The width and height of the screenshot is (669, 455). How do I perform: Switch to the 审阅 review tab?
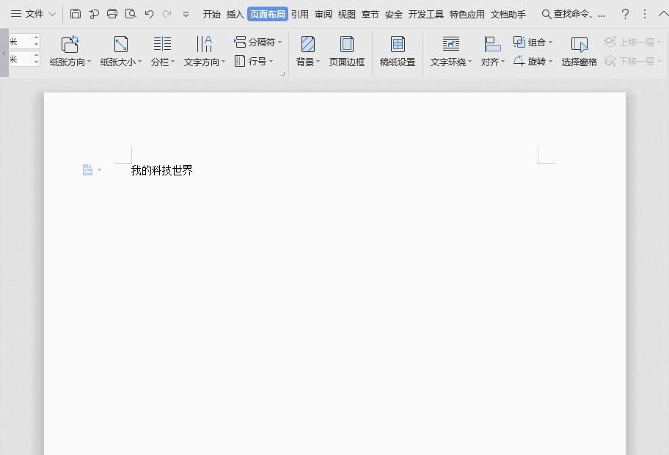click(323, 14)
